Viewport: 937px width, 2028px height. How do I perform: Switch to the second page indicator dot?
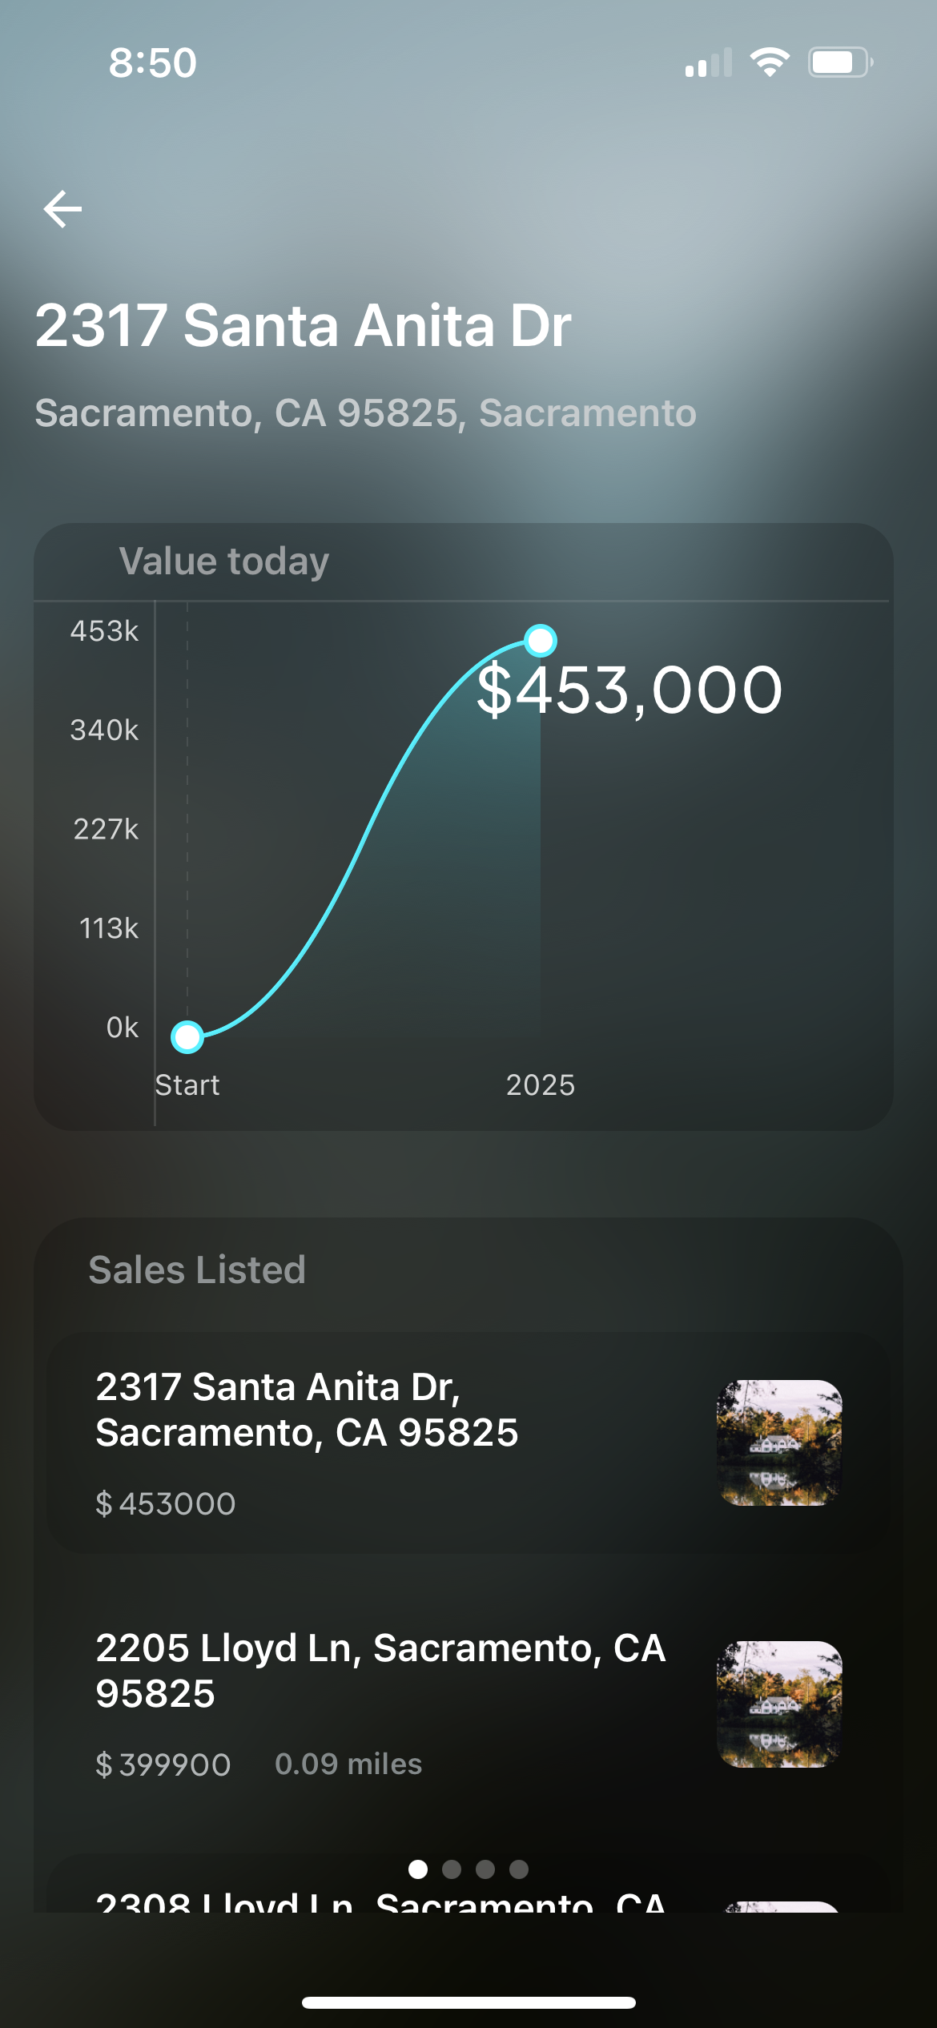pos(452,1869)
